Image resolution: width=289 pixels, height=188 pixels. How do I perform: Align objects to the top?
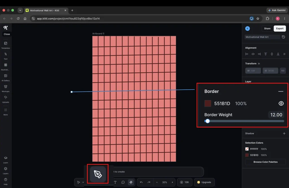266,54
